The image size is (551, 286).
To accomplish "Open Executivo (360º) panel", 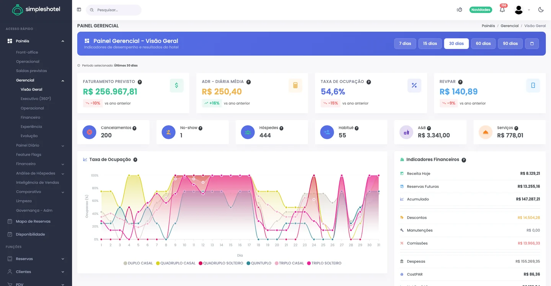I will click(x=36, y=99).
